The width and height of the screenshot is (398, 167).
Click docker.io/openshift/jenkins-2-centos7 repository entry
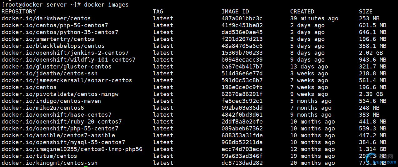click(x=65, y=53)
